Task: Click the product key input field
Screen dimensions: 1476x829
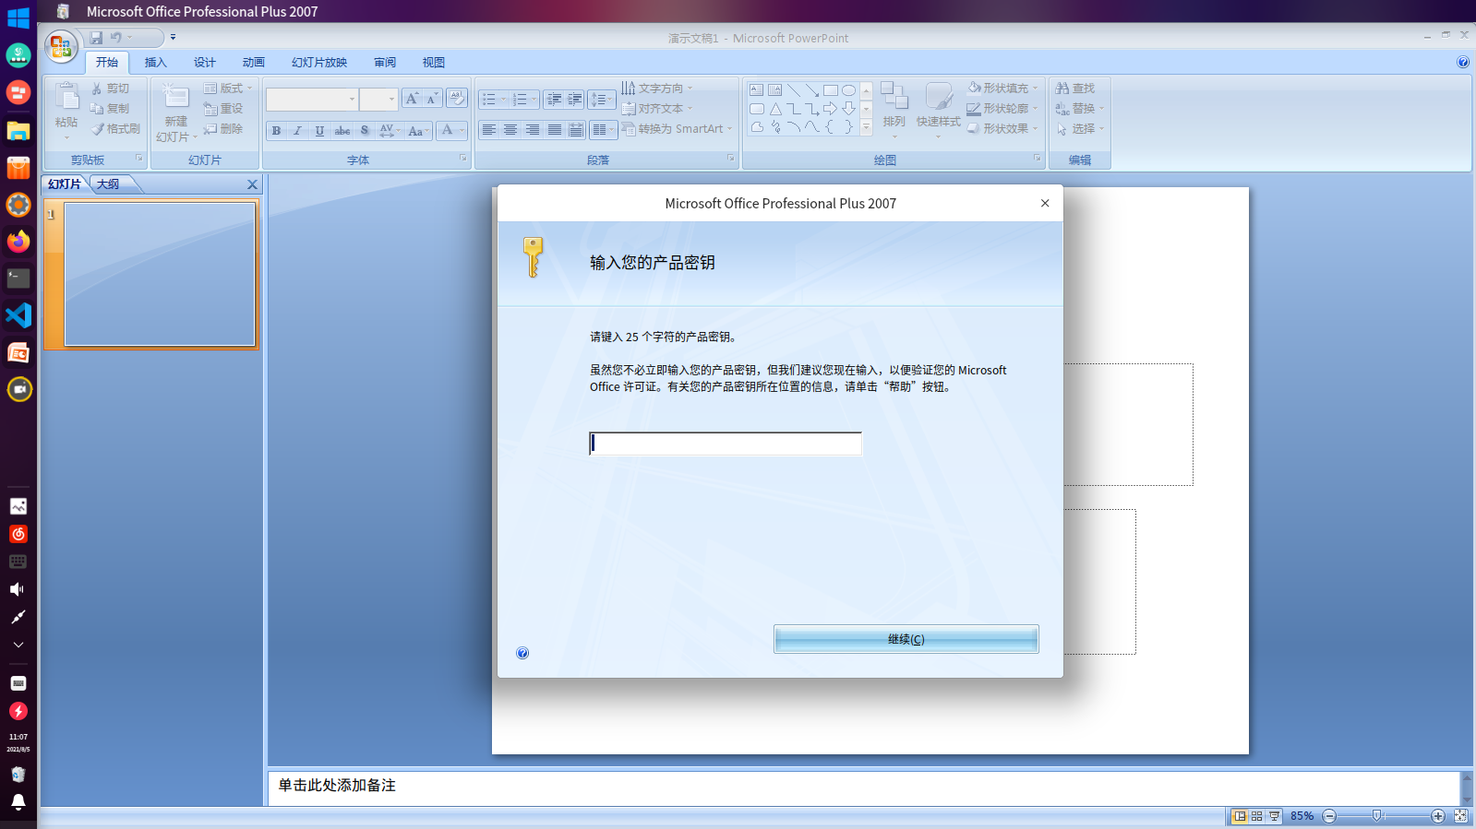Action: pos(726,444)
